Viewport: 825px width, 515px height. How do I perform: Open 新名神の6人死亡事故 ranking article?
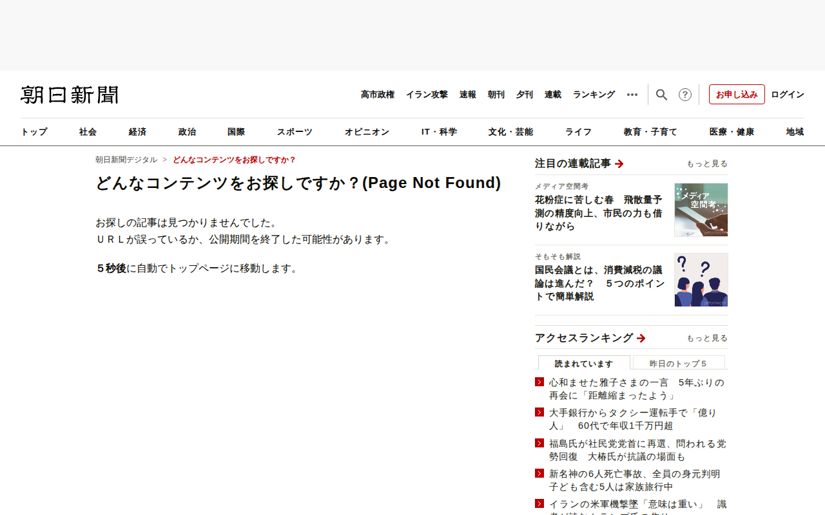635,480
